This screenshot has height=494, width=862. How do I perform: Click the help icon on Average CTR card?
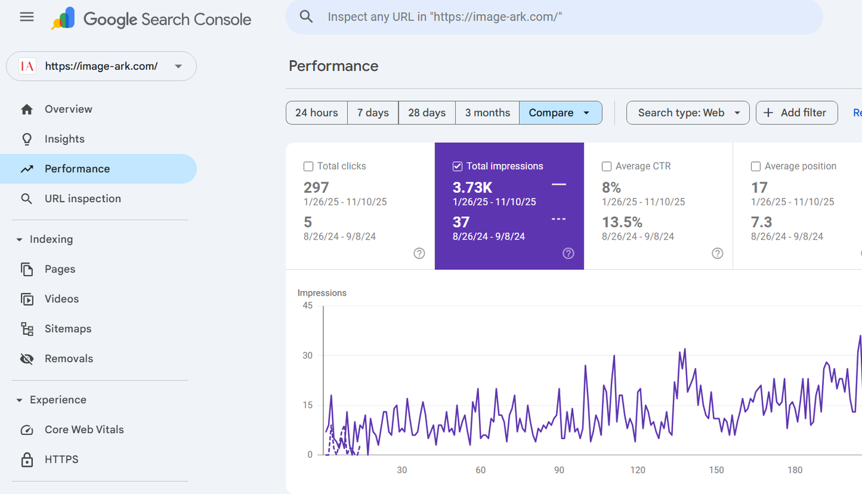(717, 253)
